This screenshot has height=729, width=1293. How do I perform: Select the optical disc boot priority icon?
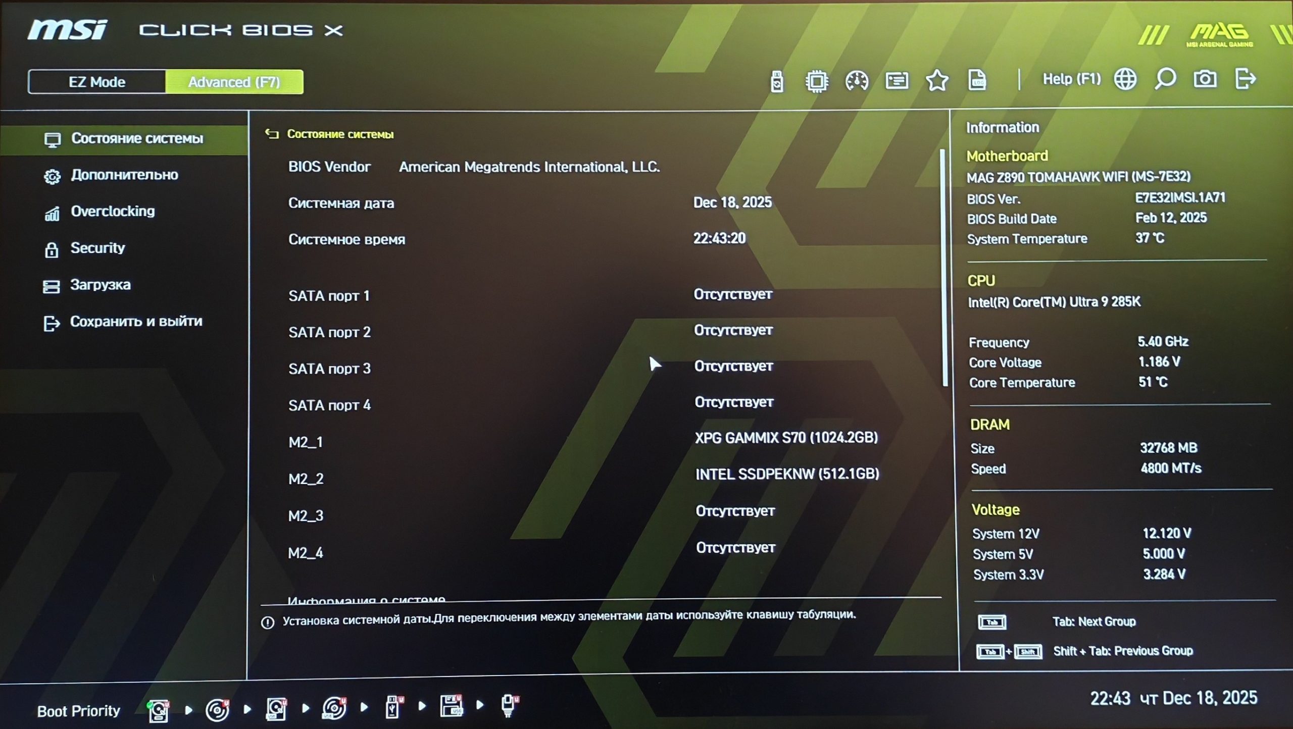[217, 710]
